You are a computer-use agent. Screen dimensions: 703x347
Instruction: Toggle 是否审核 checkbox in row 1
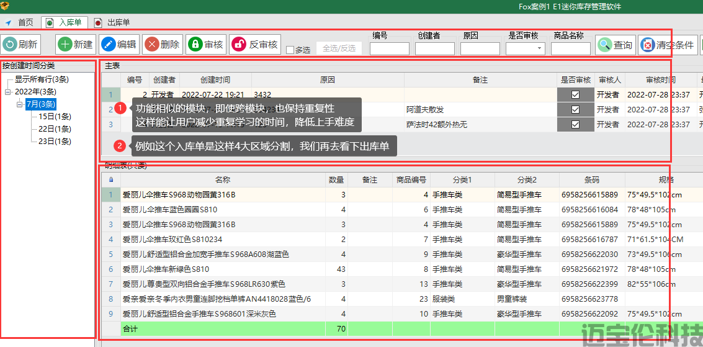tap(575, 95)
